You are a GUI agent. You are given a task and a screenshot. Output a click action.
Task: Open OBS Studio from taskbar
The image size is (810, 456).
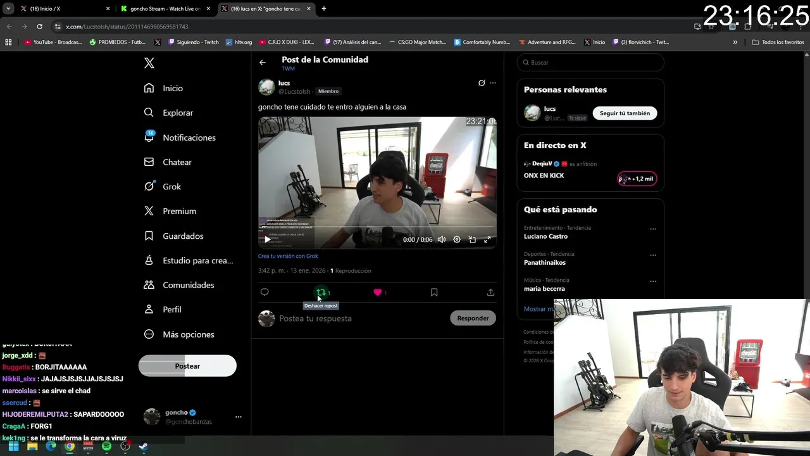click(x=125, y=446)
